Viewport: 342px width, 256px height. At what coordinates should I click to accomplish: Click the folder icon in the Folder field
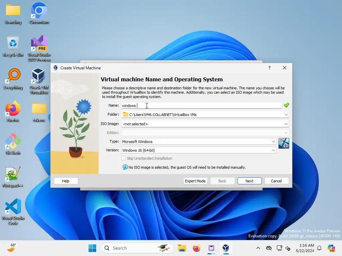click(x=126, y=114)
